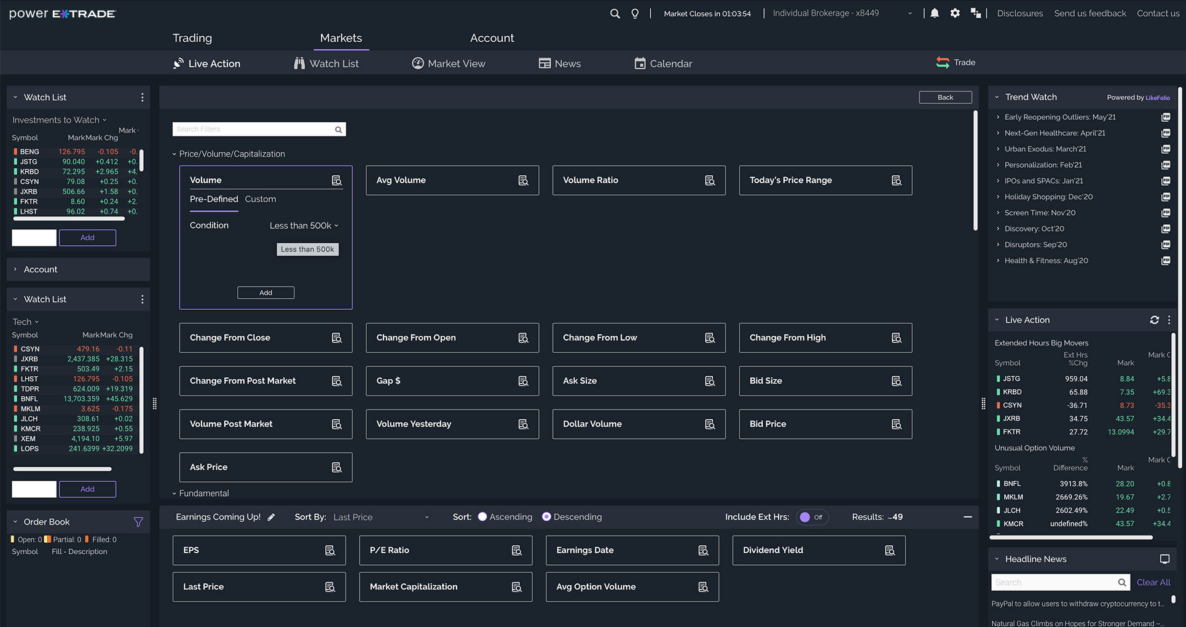Collapse the Price/Volume/Capitalization section
Screen dimensions: 1186x627
point(175,154)
